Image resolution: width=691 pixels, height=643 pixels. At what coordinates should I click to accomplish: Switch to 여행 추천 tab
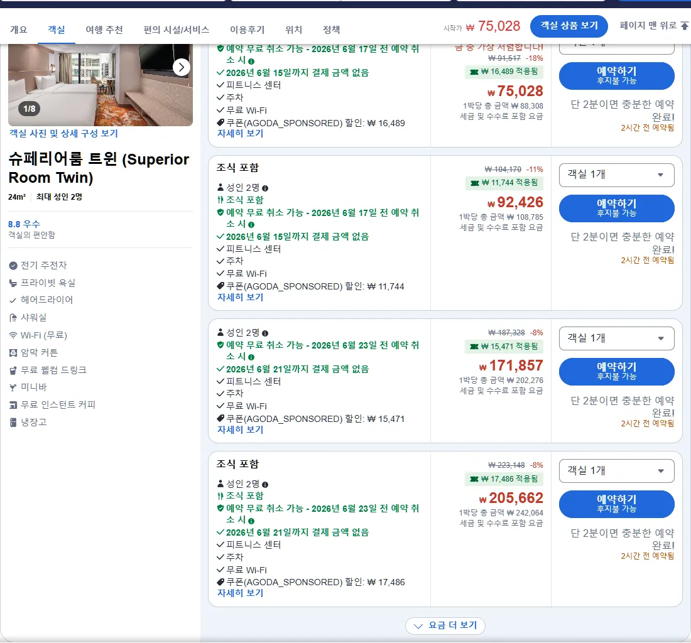point(104,30)
